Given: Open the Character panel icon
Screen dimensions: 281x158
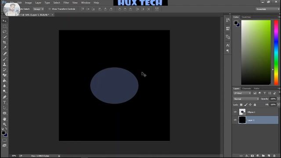Looking at the screenshot, I should (x=227, y=45).
